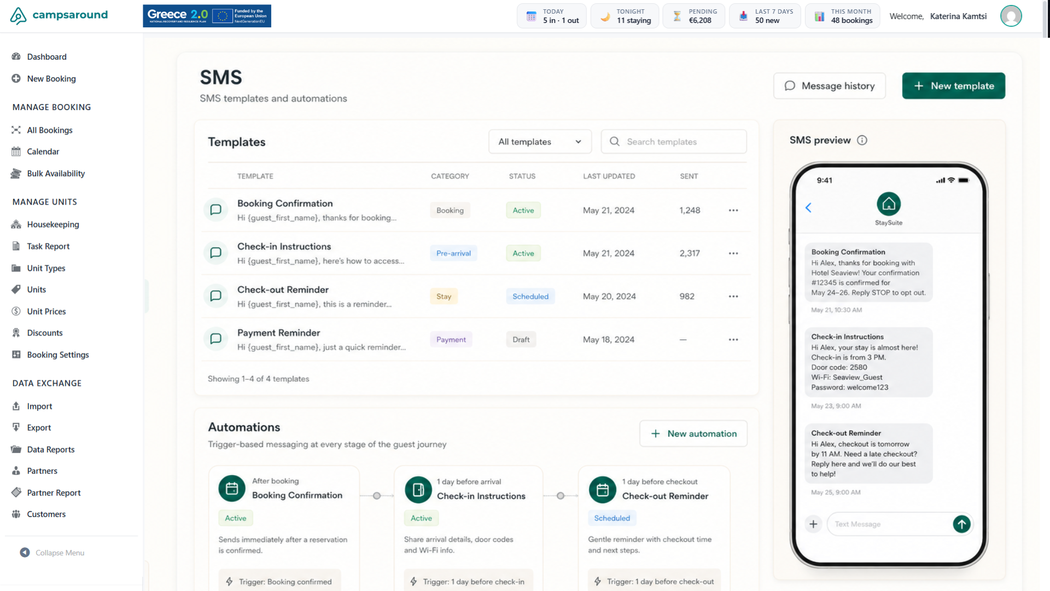The width and height of the screenshot is (1050, 591).
Task: Click the green send arrow button
Action: (x=961, y=524)
